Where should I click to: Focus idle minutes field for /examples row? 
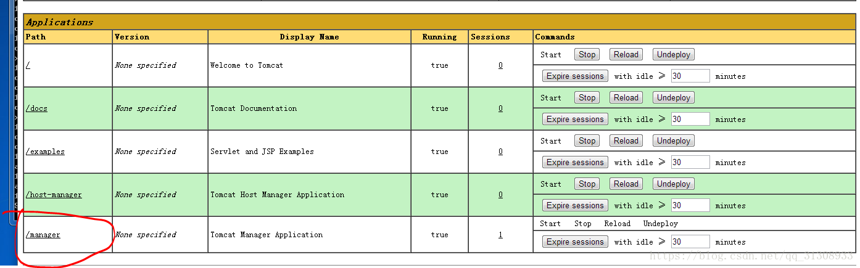pyautogui.click(x=690, y=163)
